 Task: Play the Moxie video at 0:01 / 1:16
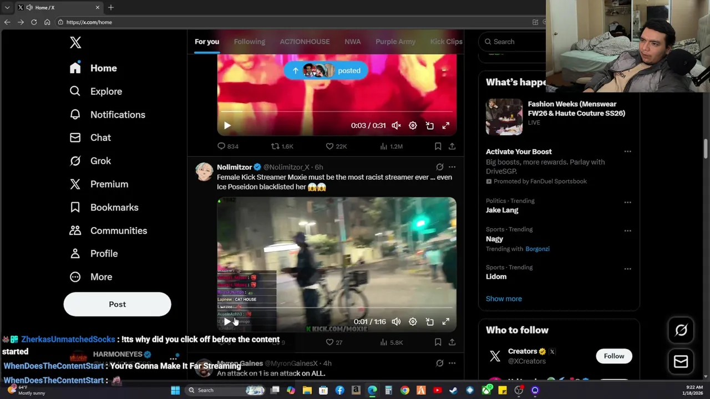227,321
